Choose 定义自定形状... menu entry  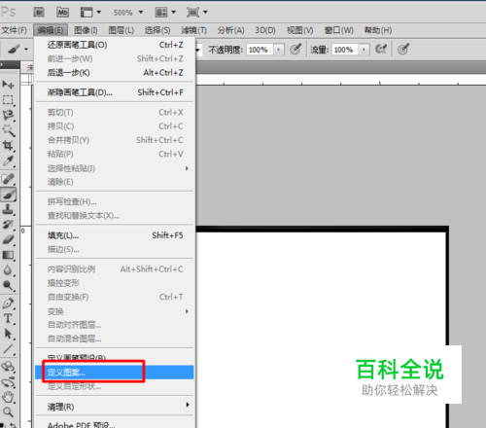[x=115, y=386]
